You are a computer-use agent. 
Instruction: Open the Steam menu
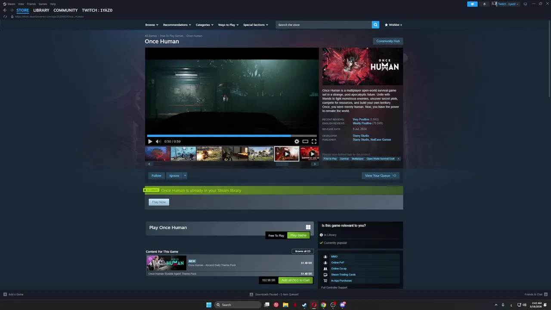coord(11,4)
